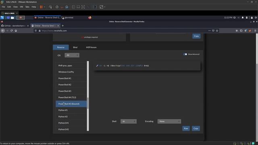258x145 pixels.
Task: Switch to the GitHub danielbohannon Firefox tab
Action: (15, 26)
